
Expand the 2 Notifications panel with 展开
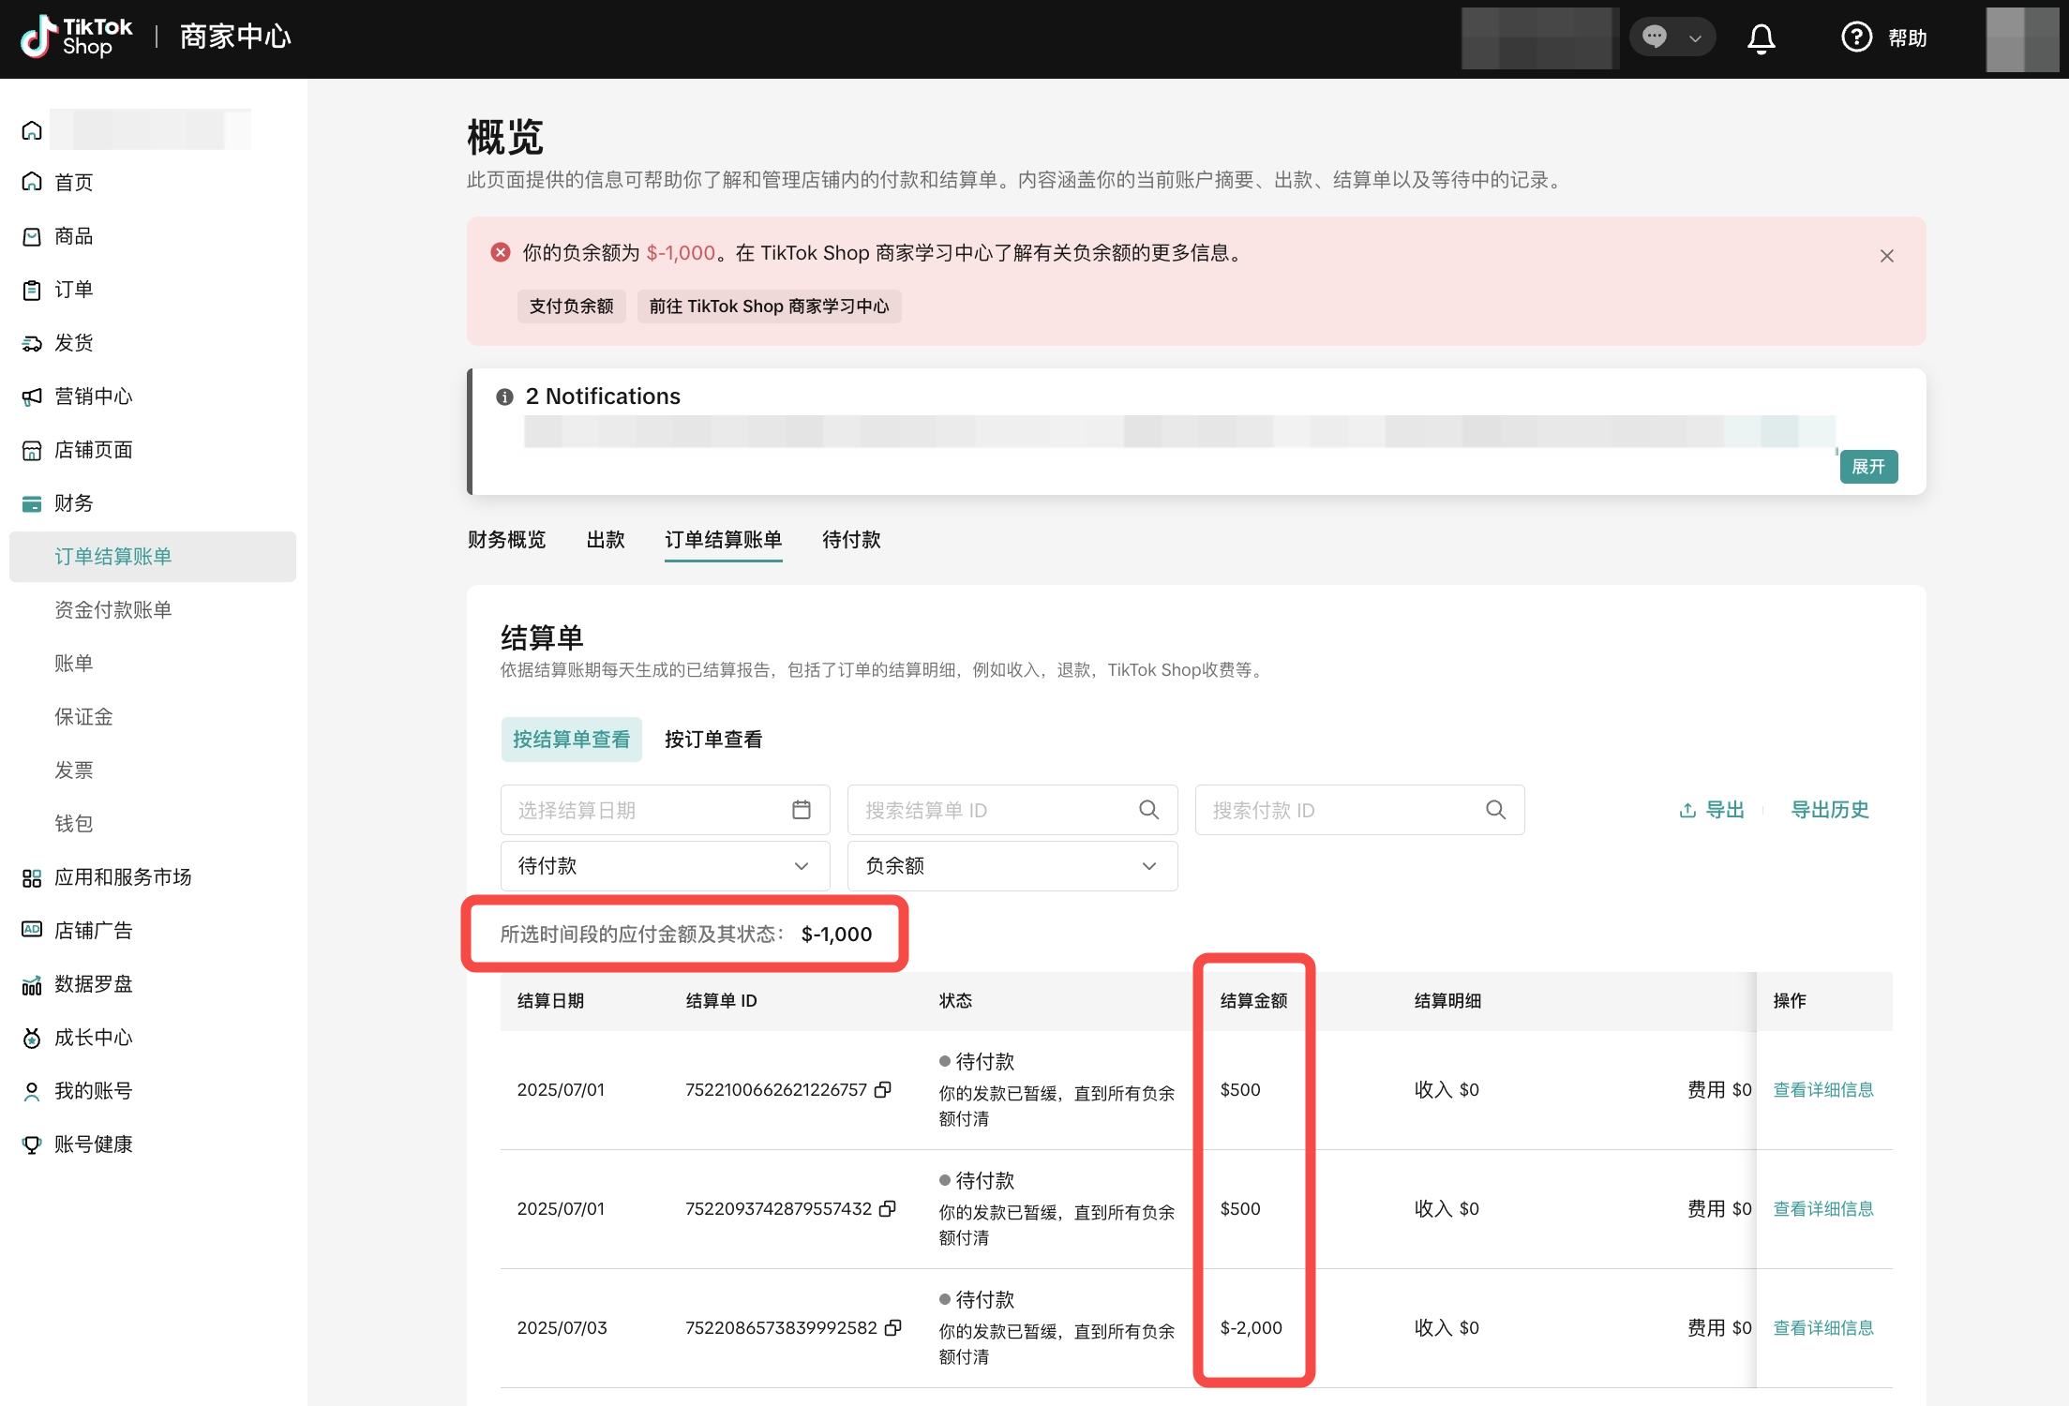(1867, 467)
